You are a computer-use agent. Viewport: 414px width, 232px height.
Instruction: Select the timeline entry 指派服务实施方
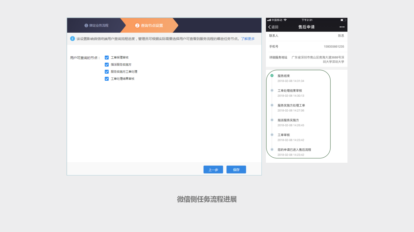coord(290,122)
